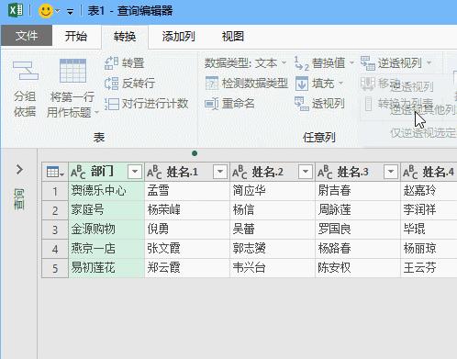Viewport: 457px width, 359px height.
Task: Click cell 简应华
Action: (x=273, y=191)
